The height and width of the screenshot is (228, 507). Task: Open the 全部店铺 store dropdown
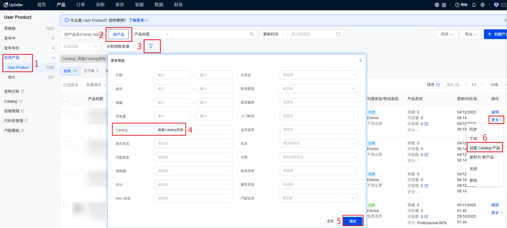(80, 46)
